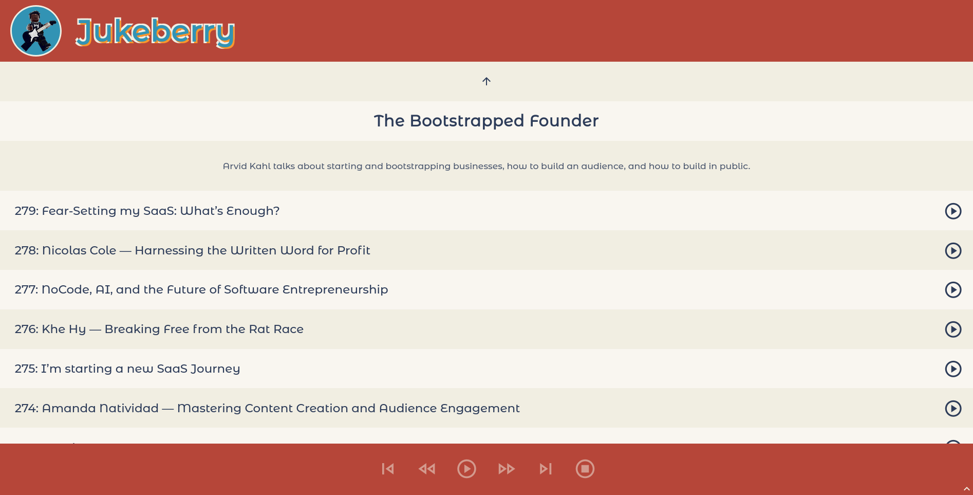973x495 pixels.
Task: Select '274: Amanda Natividad — Mastering Content Creation' title
Action: 267,408
